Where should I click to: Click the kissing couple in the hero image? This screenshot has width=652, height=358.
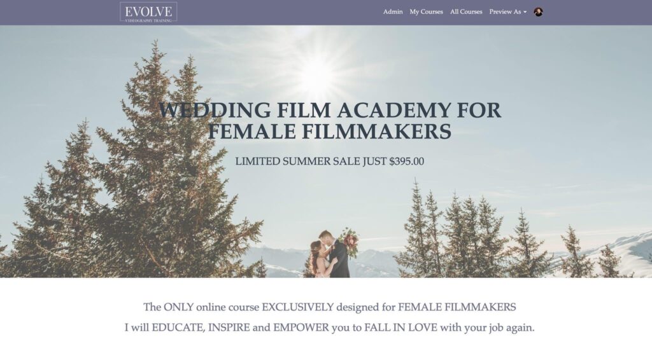coord(329,254)
